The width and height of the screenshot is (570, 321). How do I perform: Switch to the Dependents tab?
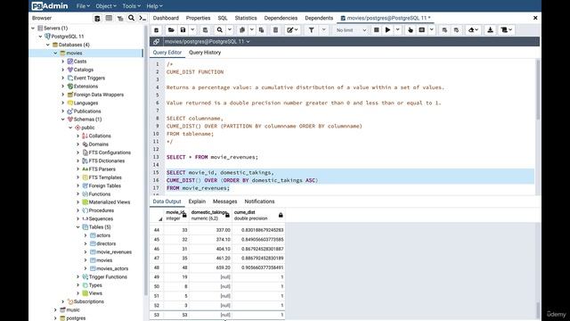tap(319, 18)
